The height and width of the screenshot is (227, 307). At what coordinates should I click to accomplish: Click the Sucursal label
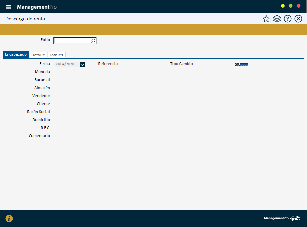43,80
